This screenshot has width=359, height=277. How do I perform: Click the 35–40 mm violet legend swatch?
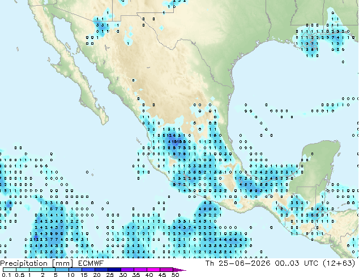point(140,270)
